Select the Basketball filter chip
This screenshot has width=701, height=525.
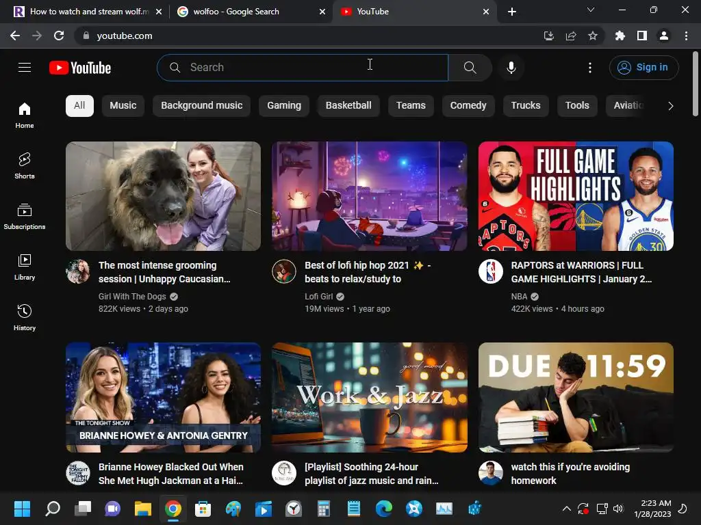click(348, 106)
